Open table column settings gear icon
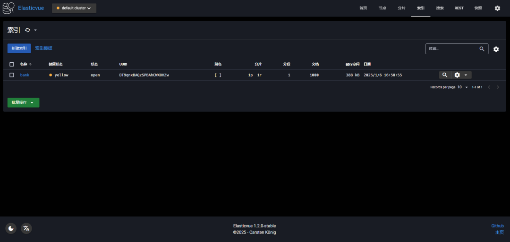This screenshot has height=242, width=510. pos(496,49)
